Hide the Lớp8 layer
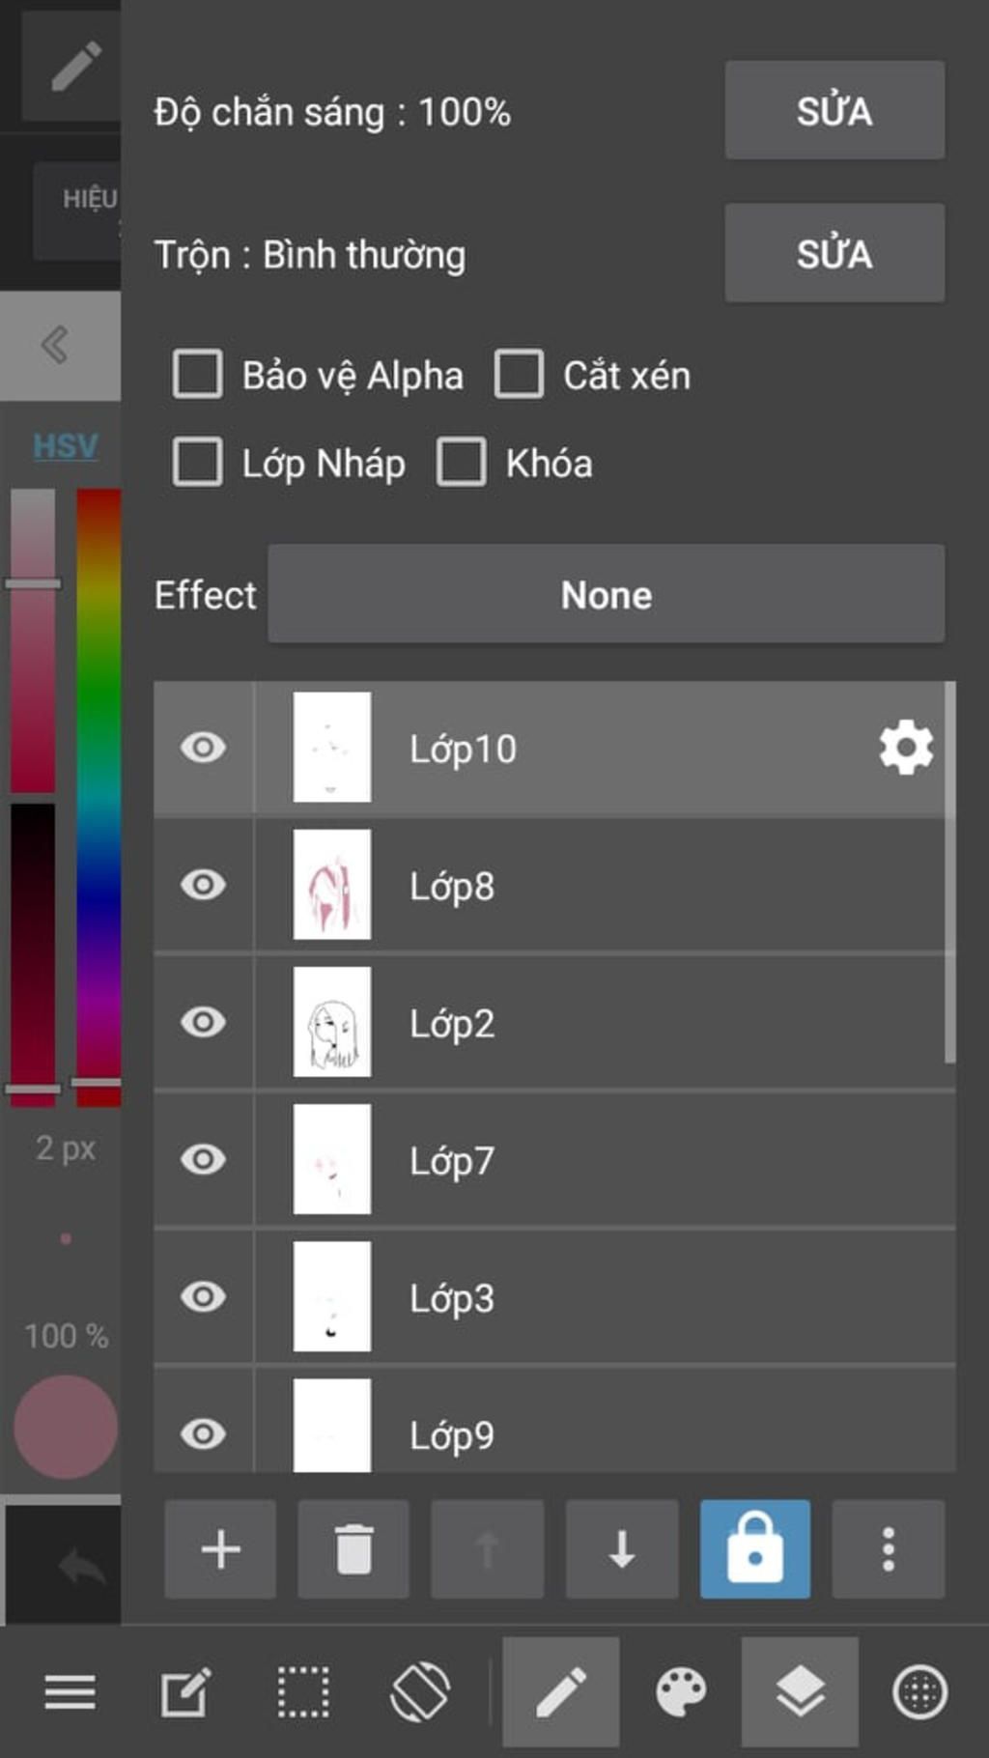989x1758 pixels. (x=203, y=885)
